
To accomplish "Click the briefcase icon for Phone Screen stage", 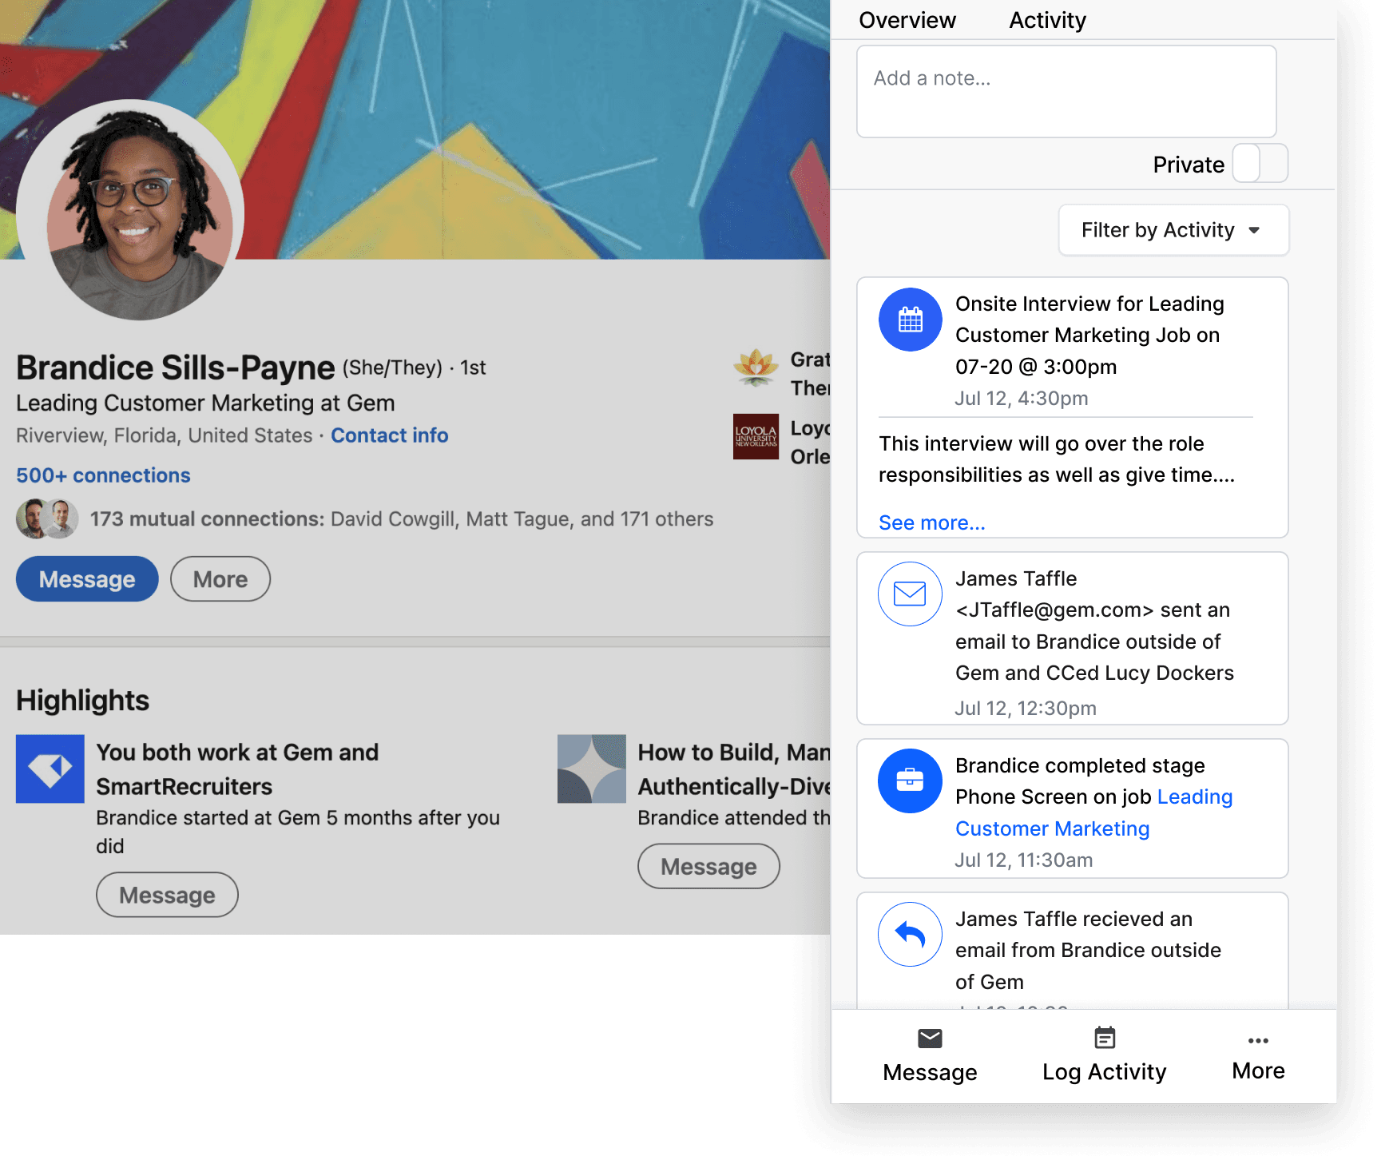I will (x=910, y=781).
